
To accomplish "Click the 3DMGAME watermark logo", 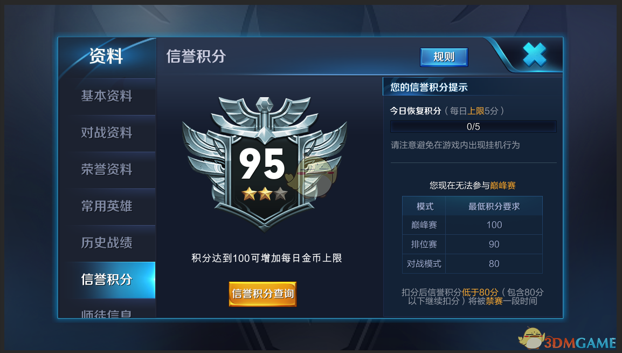I will coord(566,339).
